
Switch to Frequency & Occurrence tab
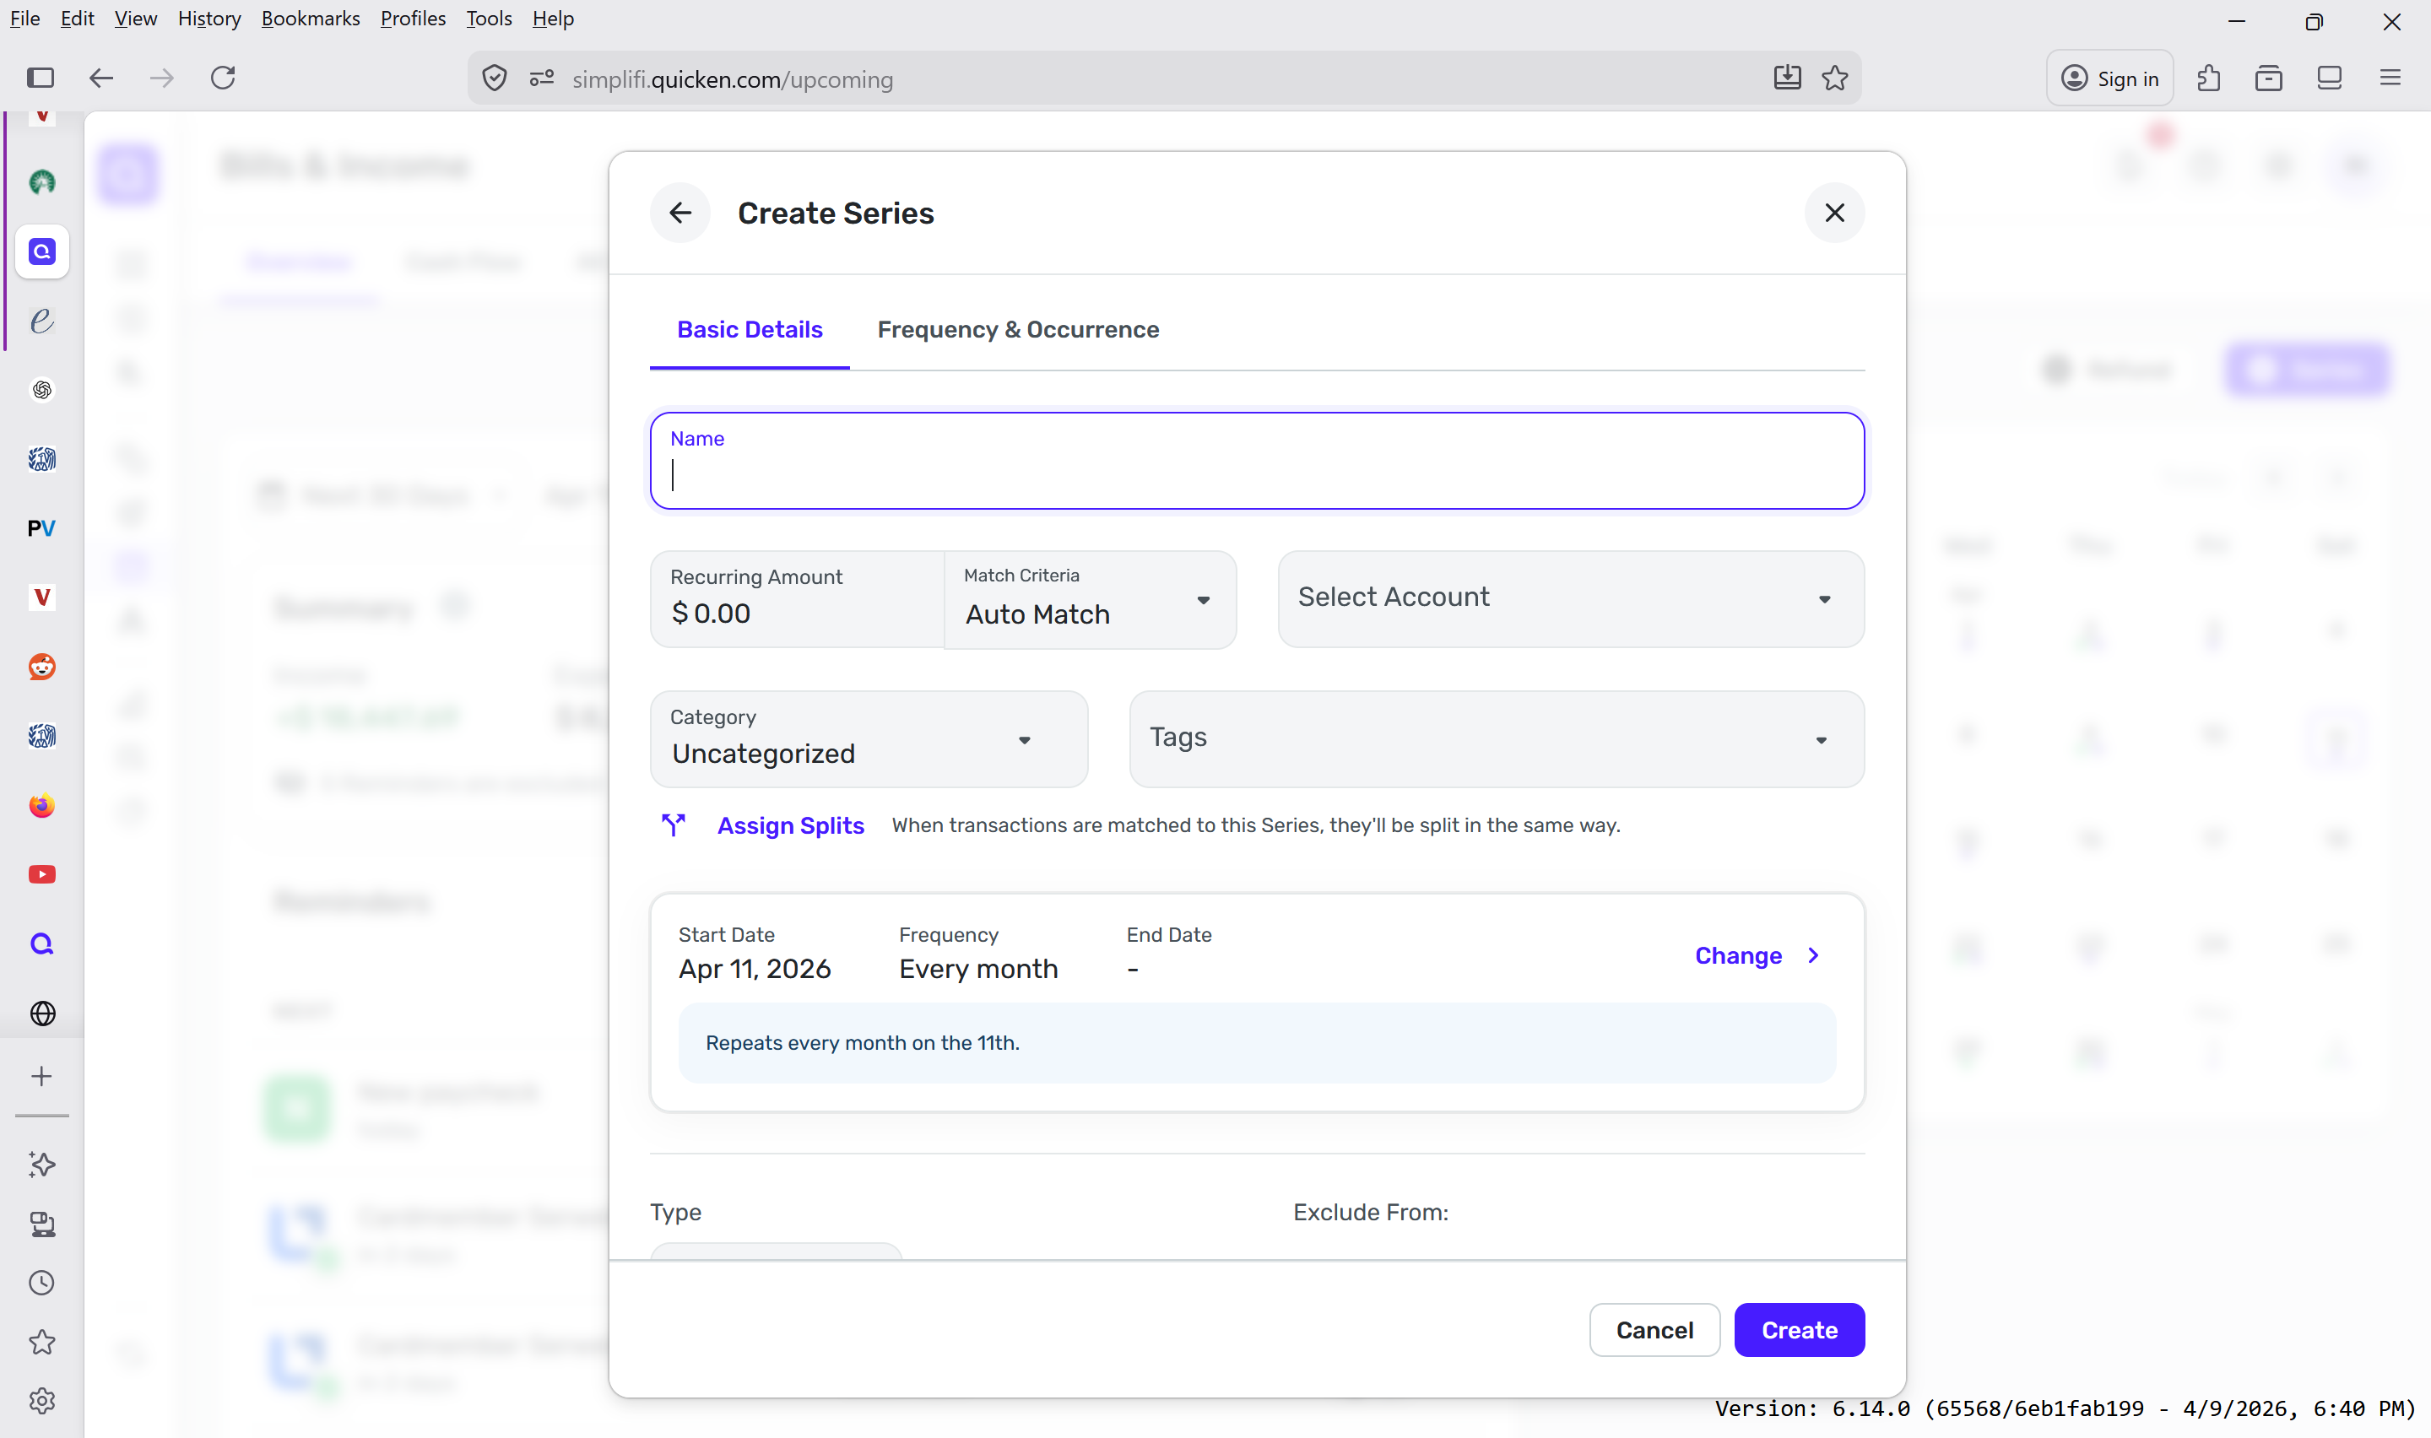[x=1017, y=329]
